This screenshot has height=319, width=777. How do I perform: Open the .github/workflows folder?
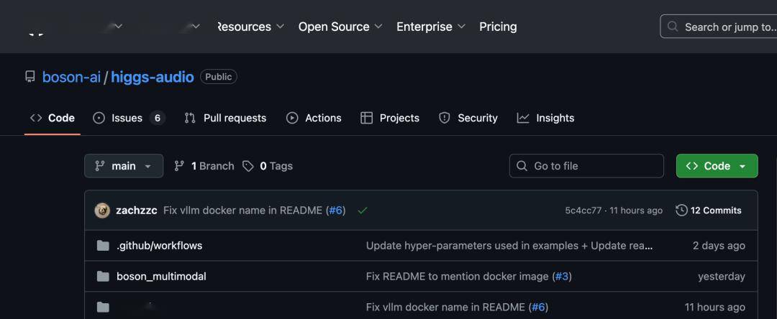tap(159, 246)
